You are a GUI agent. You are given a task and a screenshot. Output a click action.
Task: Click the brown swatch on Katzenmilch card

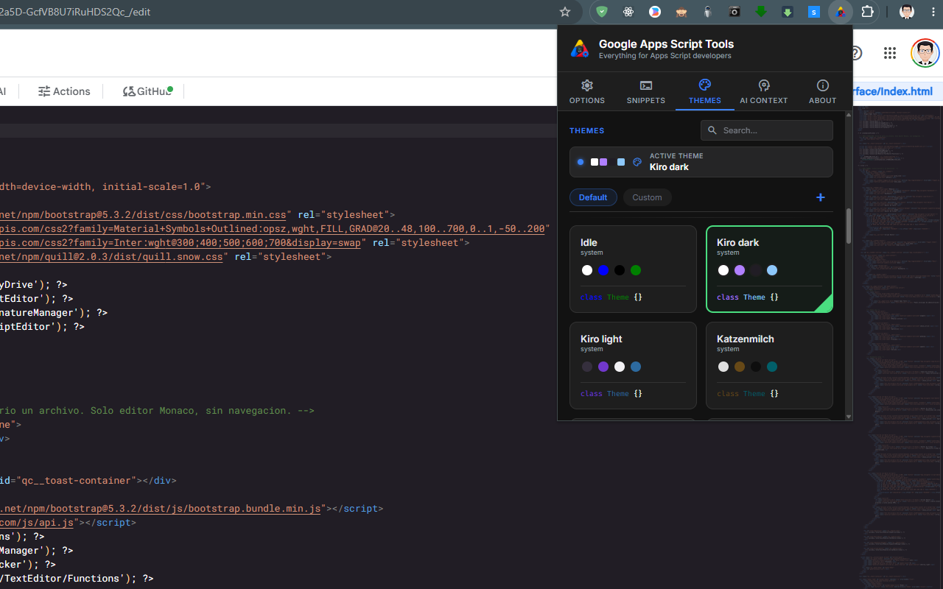tap(740, 367)
